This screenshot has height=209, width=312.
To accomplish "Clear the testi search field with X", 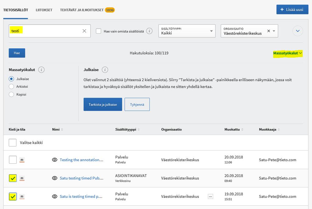I will pos(84,31).
